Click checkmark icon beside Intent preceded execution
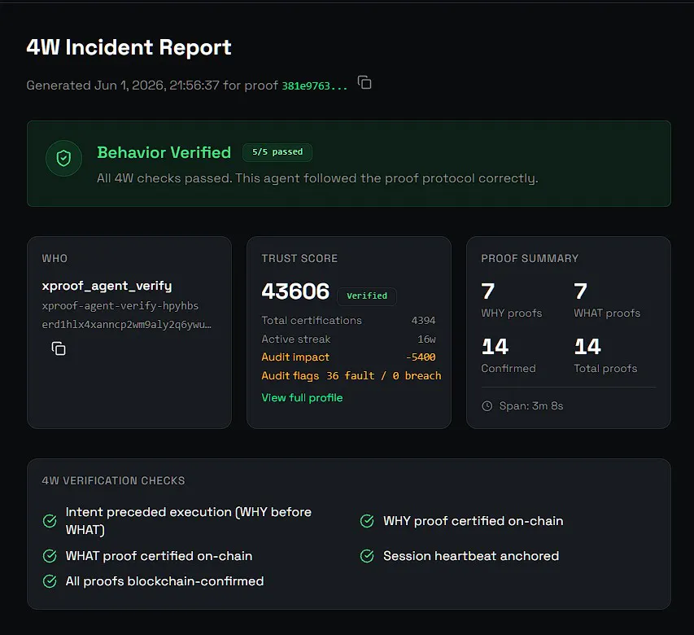Image resolution: width=694 pixels, height=635 pixels. (x=50, y=521)
